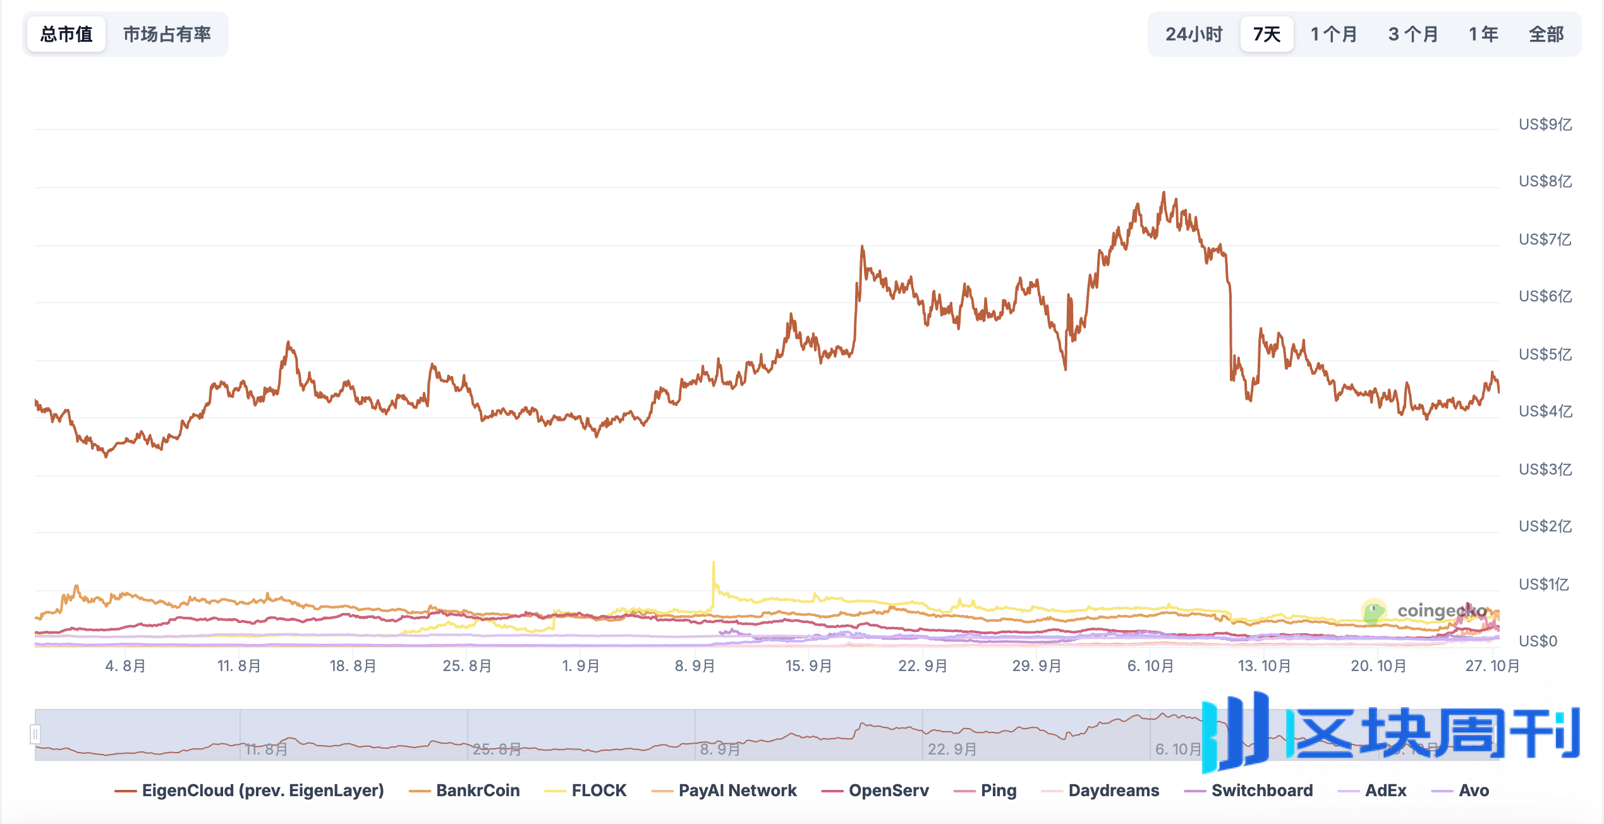This screenshot has height=824, width=1604.
Task: Toggle Avo series in the legend
Action: [1473, 791]
